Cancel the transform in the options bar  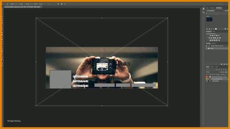click(62, 4)
